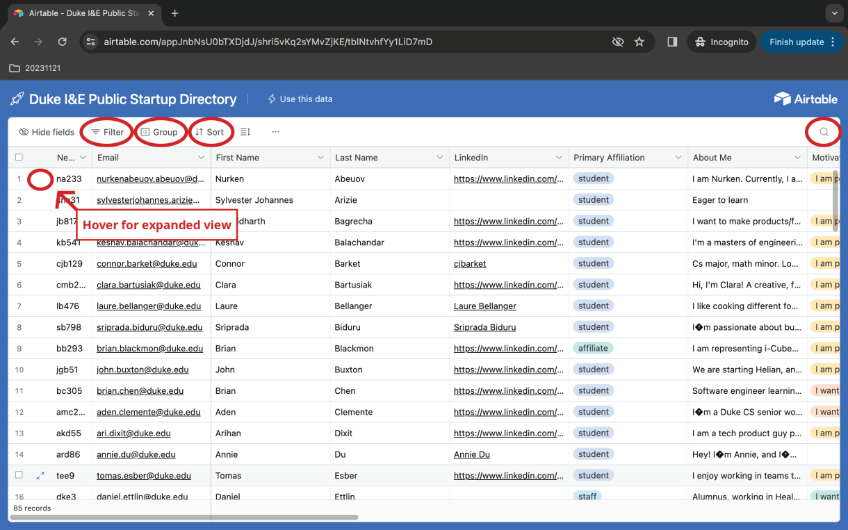Select the Sylvester Johannes first name cell
Viewport: 848px width, 530px height.
click(270, 200)
